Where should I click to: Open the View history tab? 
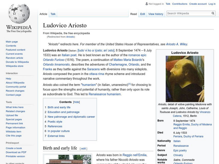click(155, 14)
